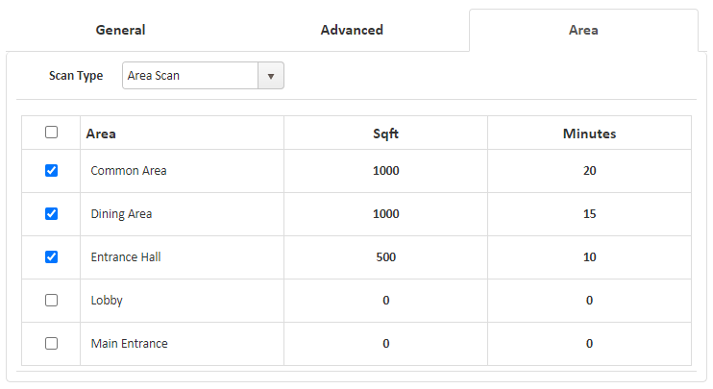Open the Scan Type dropdown arrow
The image size is (713, 389).
271,76
